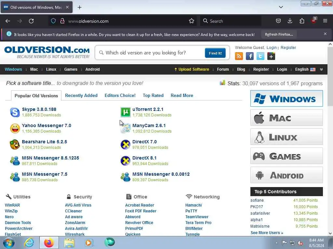
Task: Open the Read More tab
Action: point(182,96)
